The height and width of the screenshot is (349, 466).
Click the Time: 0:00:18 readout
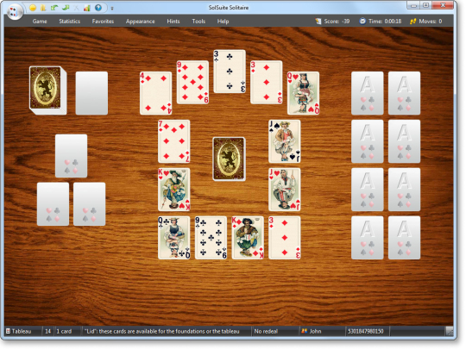(x=385, y=22)
